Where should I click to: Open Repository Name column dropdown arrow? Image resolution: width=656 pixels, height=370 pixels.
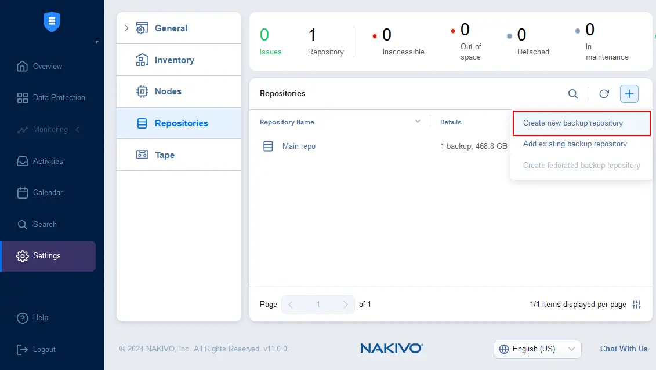(418, 122)
